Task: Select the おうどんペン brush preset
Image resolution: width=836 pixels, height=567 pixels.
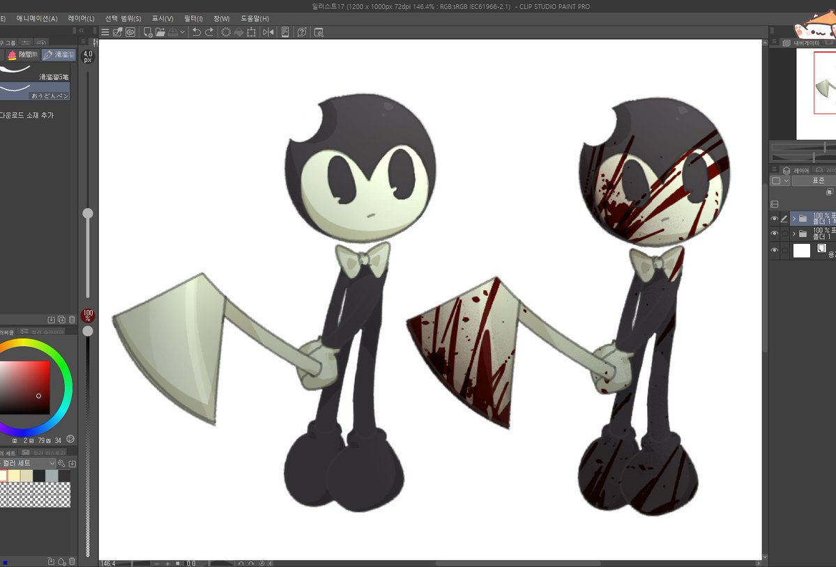Action: coord(35,91)
